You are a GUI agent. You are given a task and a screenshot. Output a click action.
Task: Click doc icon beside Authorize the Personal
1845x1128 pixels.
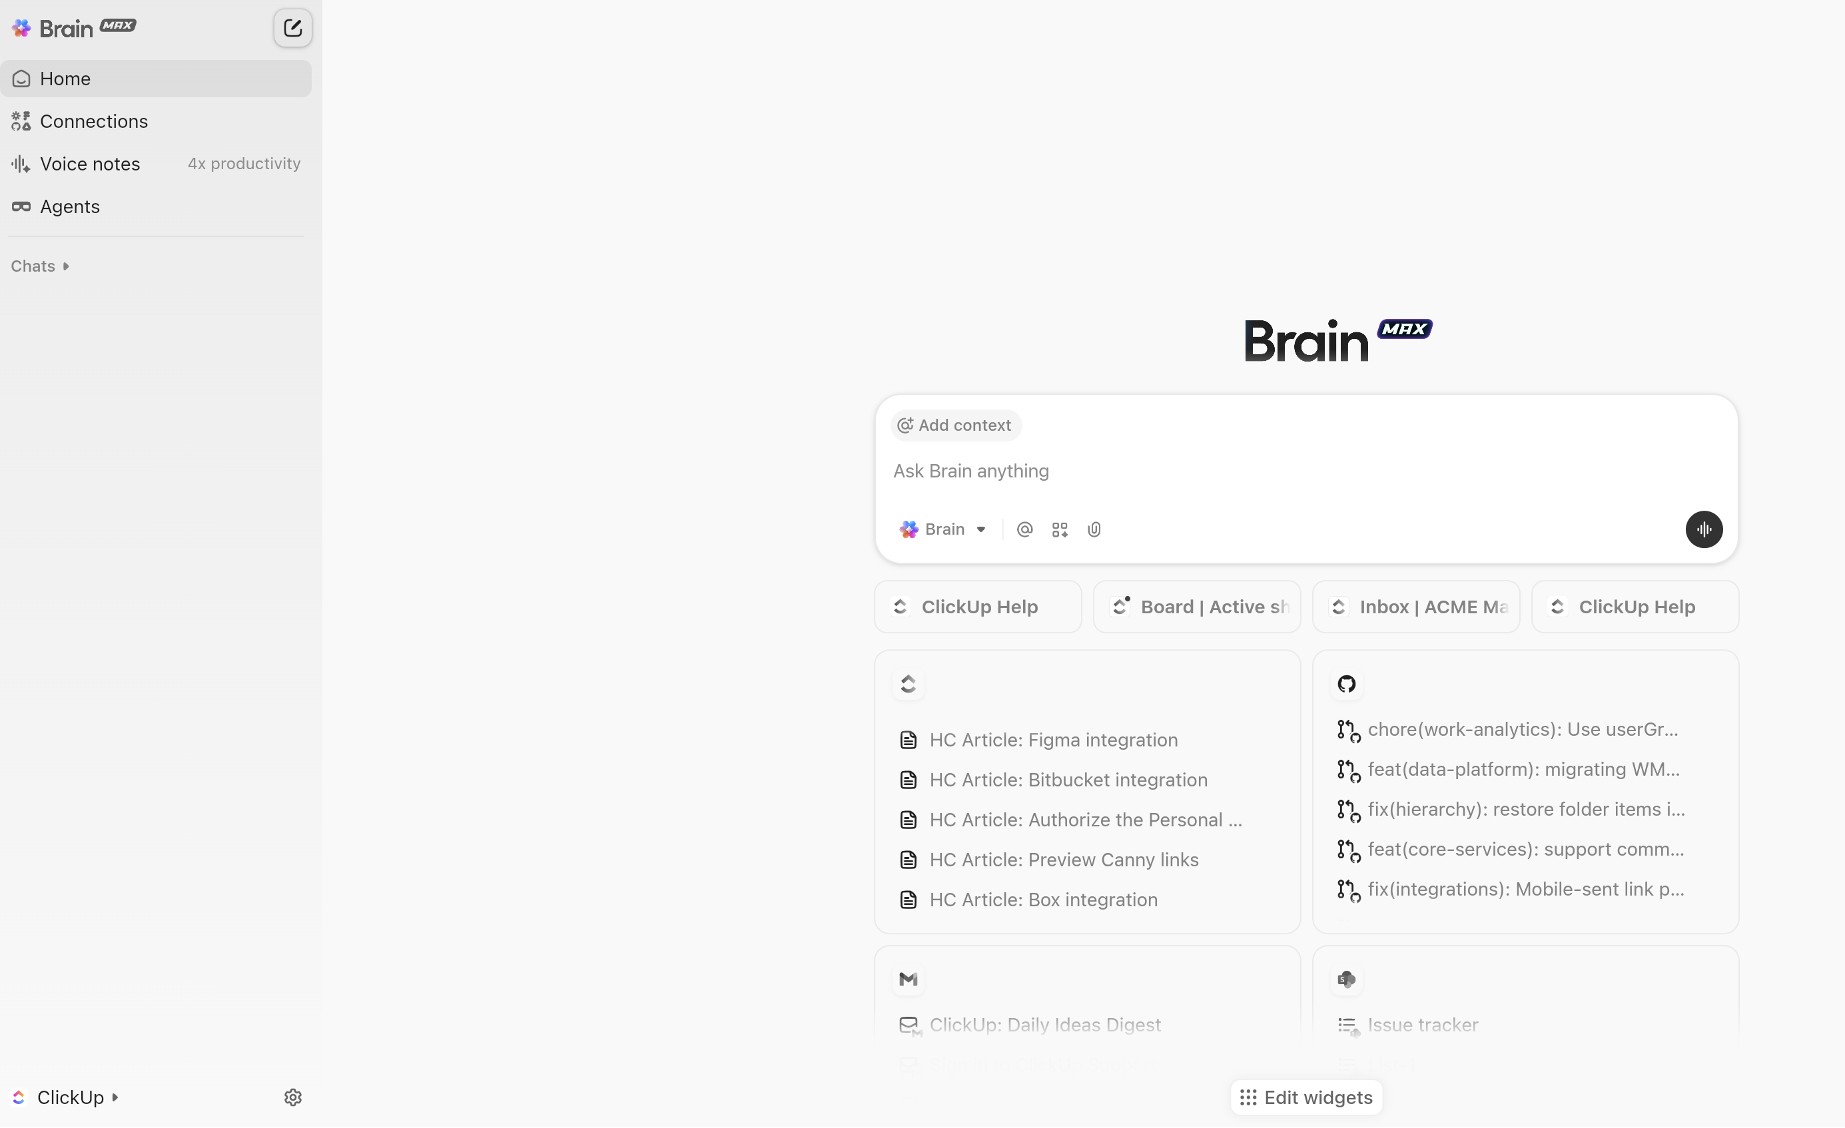pyautogui.click(x=909, y=820)
